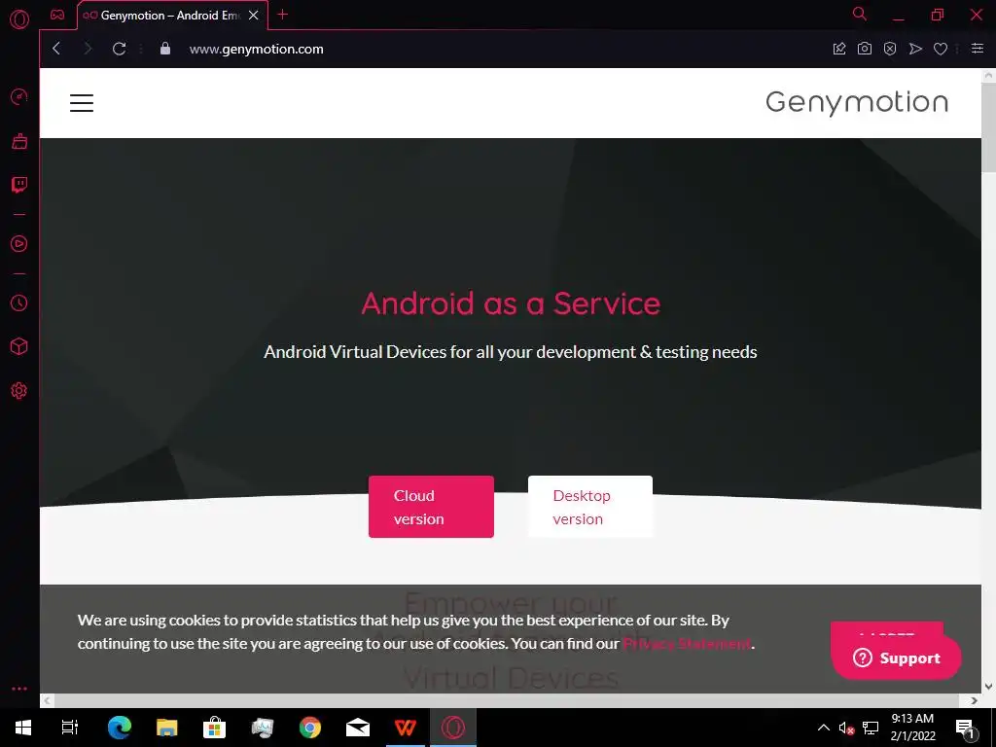Viewport: 996px width, 747px height.
Task: View site security lock information
Action: point(165,49)
